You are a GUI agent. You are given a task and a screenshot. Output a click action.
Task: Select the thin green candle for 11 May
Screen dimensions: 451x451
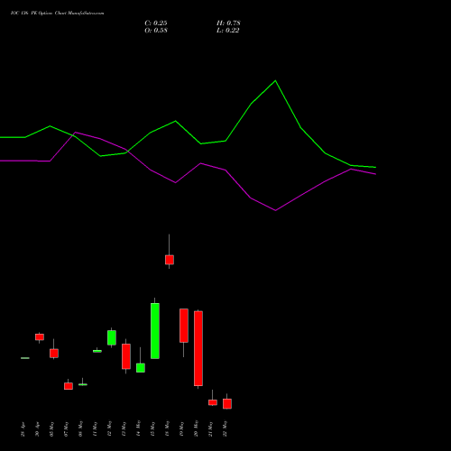point(97,351)
